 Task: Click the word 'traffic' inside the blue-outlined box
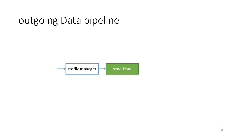(x=74, y=69)
